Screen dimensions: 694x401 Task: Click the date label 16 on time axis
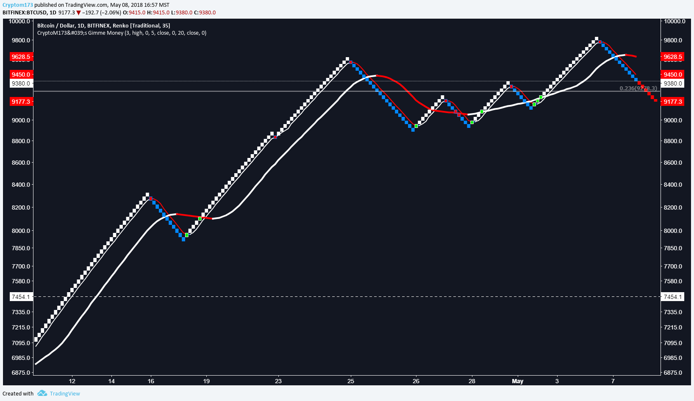click(151, 381)
